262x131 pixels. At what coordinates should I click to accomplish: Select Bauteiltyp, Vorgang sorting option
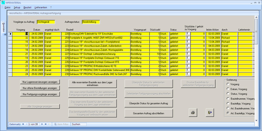pyautogui.click(x=228, y=103)
